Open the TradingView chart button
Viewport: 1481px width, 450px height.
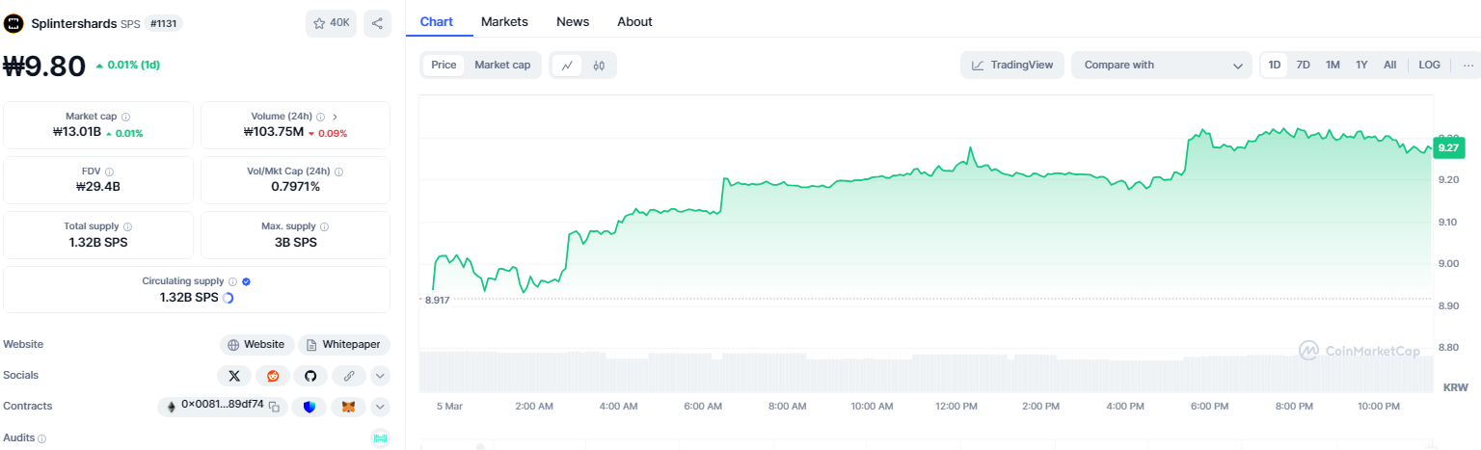(x=1012, y=65)
